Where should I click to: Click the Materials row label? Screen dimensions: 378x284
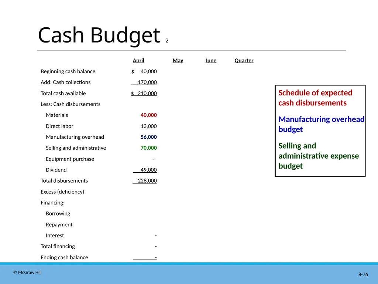[57, 115]
